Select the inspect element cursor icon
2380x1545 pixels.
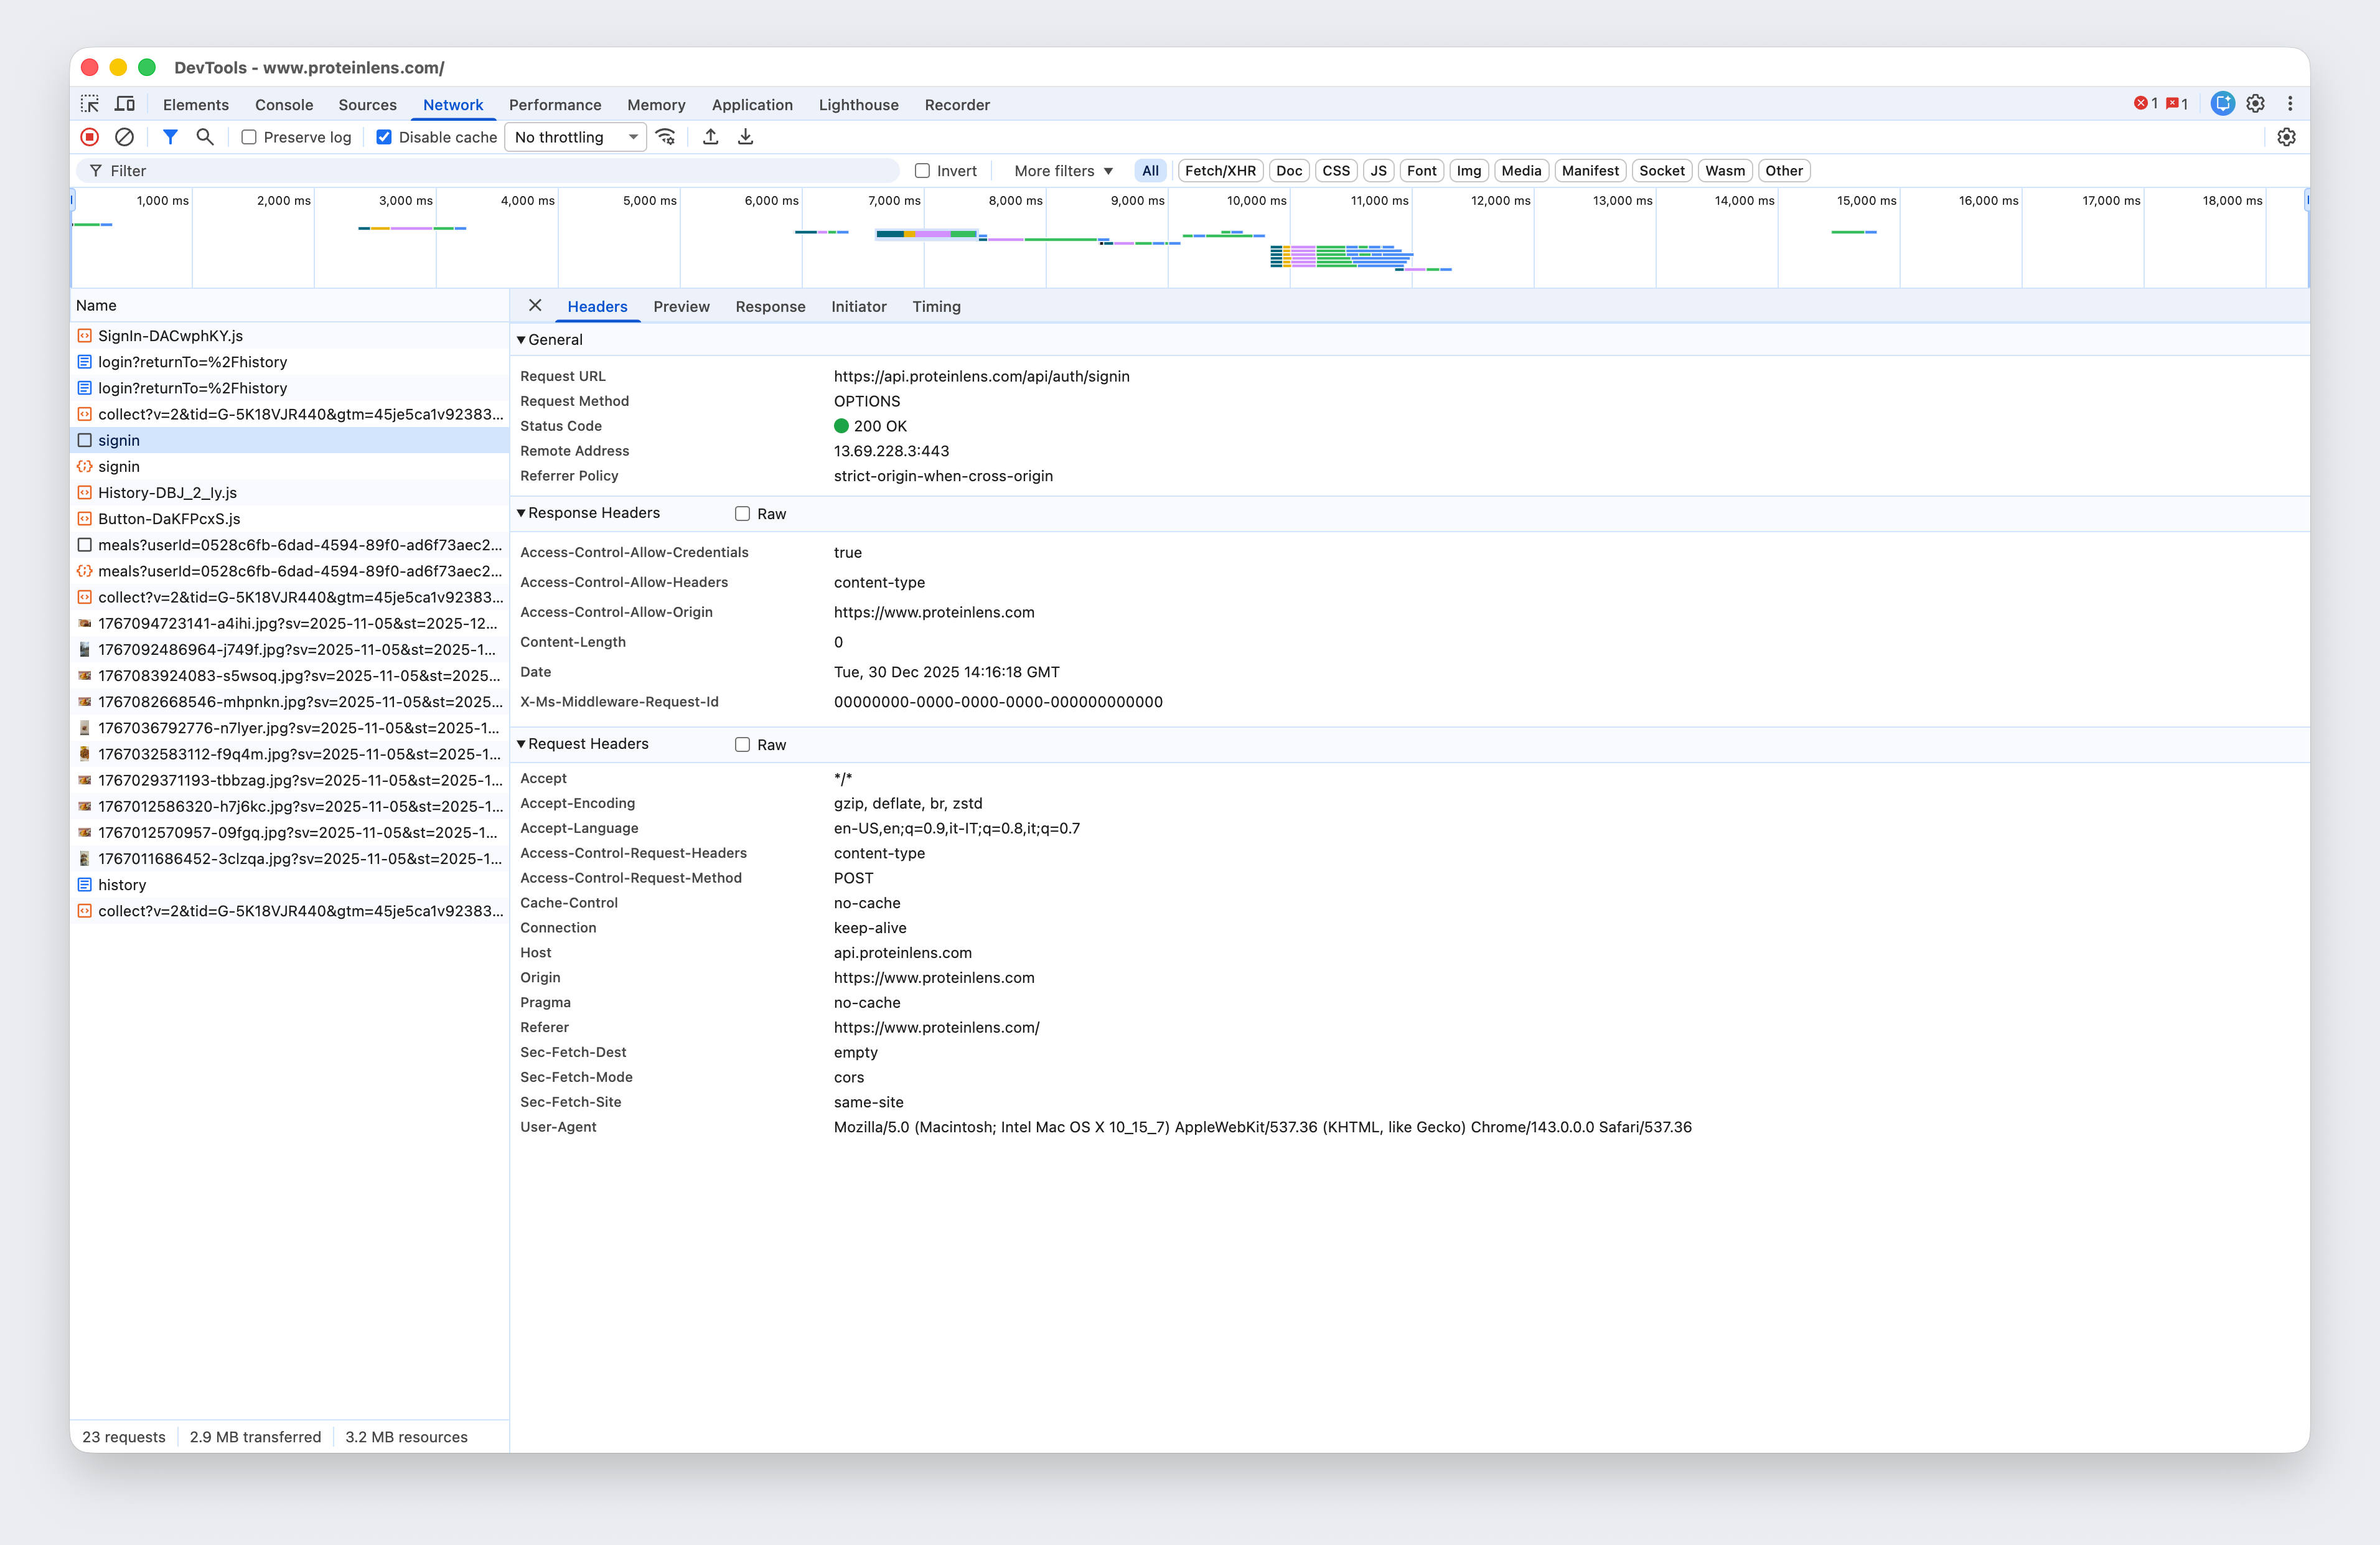(x=90, y=103)
